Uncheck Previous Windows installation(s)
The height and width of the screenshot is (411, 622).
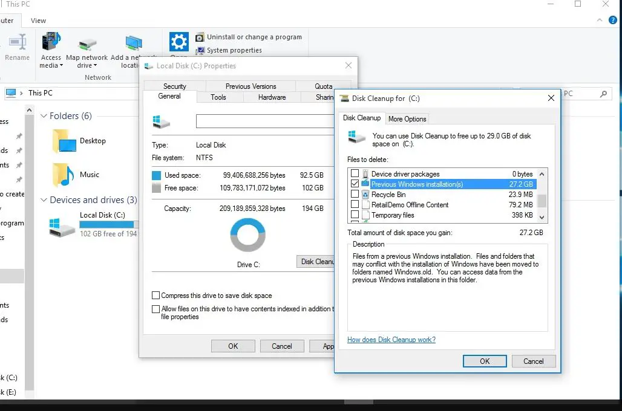tap(355, 184)
